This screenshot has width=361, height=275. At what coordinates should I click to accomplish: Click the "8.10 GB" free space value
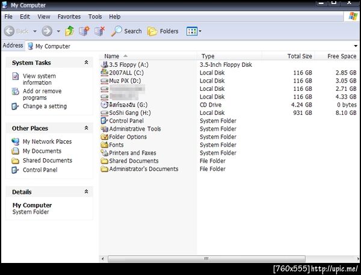pos(346,113)
